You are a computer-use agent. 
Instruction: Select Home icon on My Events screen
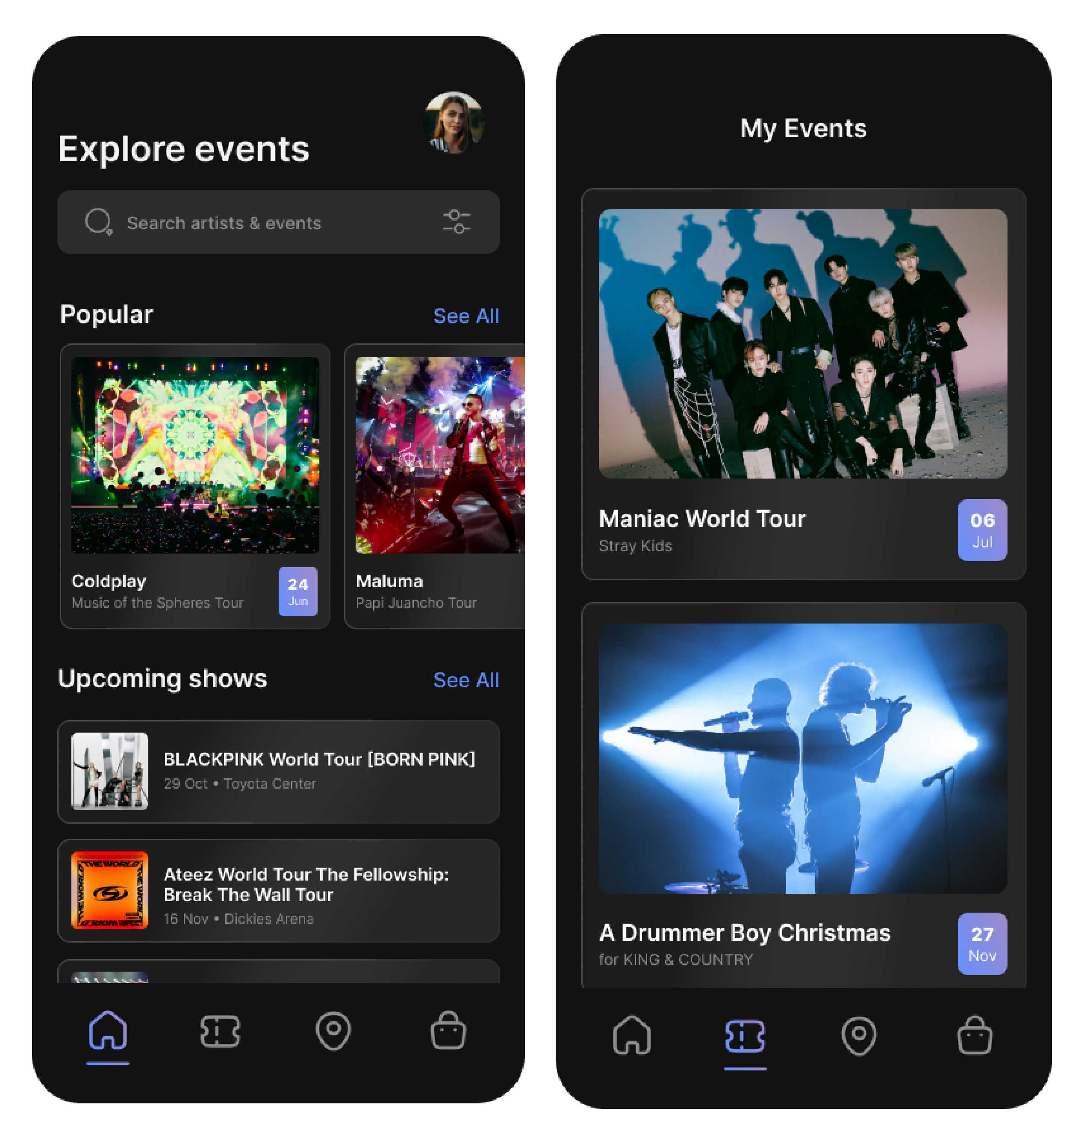tap(632, 1035)
